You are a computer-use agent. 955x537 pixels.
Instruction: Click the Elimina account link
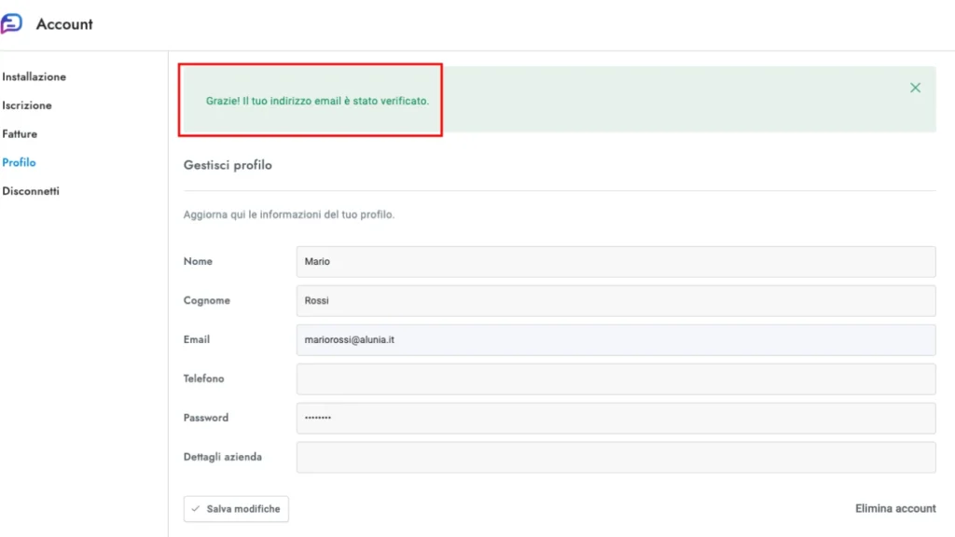pyautogui.click(x=895, y=508)
